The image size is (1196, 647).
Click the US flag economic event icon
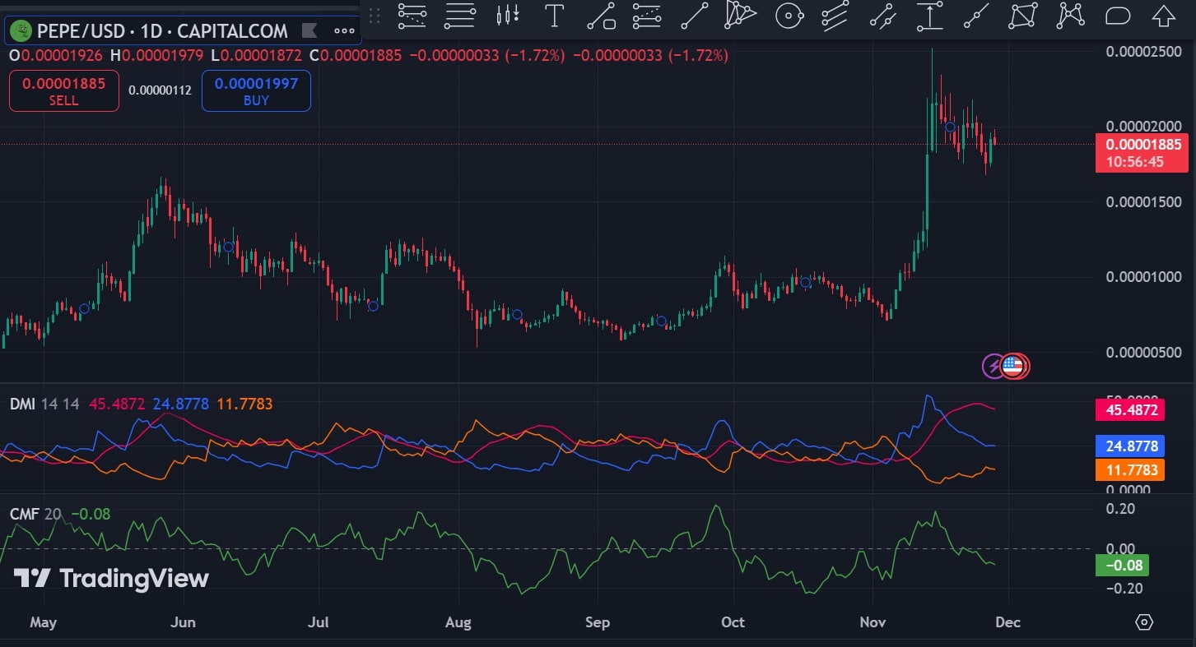coord(1012,366)
